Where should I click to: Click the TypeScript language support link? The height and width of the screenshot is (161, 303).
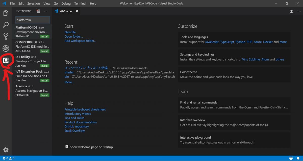227,42
